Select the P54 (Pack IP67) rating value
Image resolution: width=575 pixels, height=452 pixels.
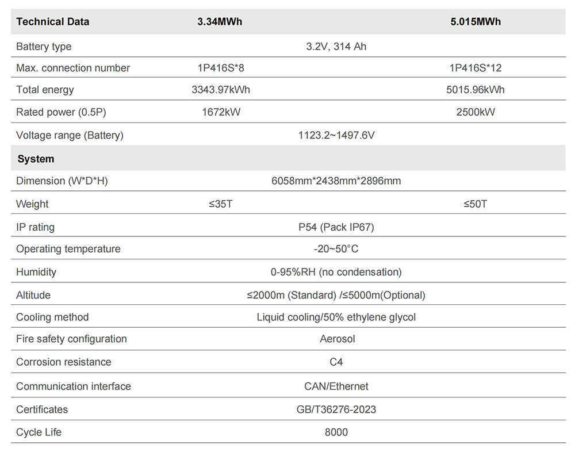click(x=336, y=227)
